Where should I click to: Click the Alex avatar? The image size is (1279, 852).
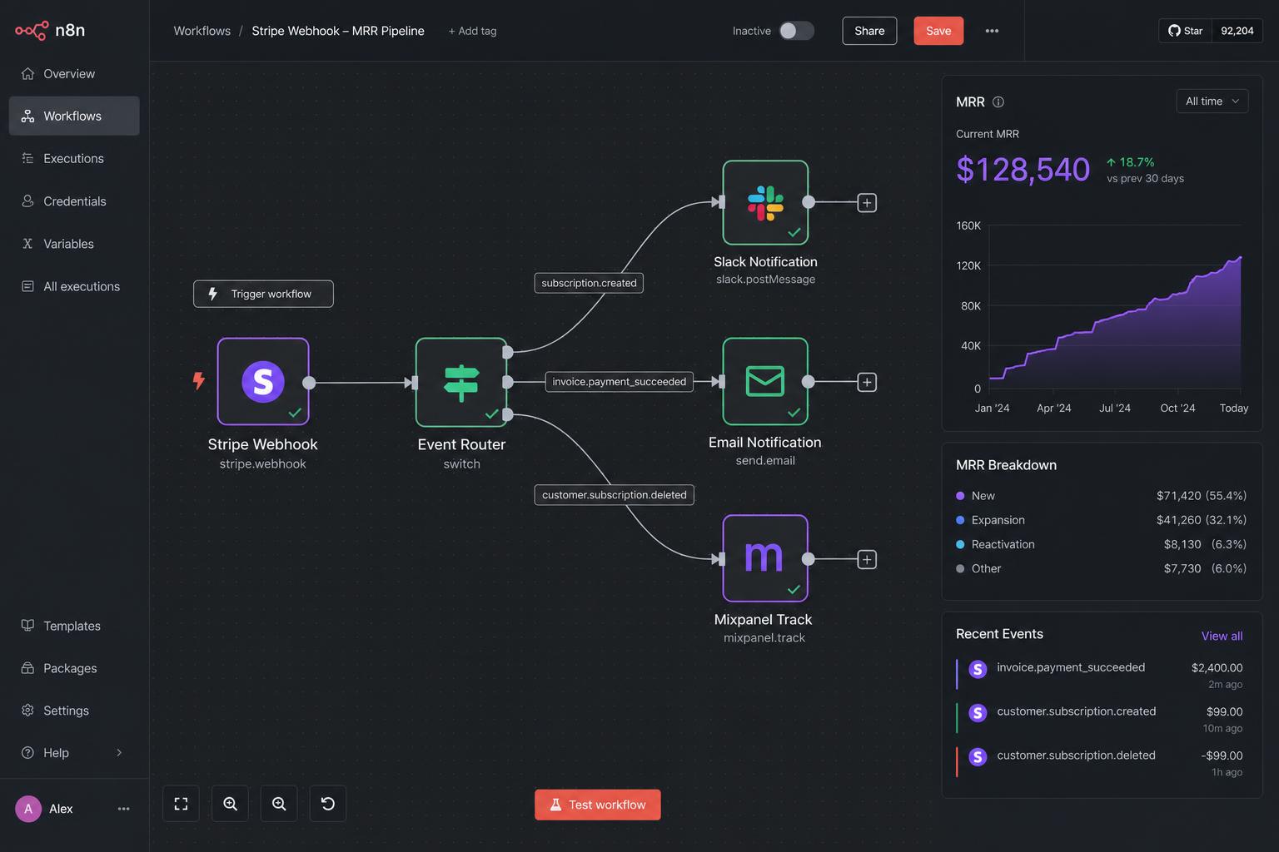pos(28,809)
